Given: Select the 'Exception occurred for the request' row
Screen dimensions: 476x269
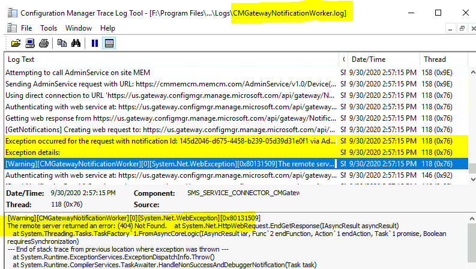Looking at the screenshot, I should [x=236, y=141].
